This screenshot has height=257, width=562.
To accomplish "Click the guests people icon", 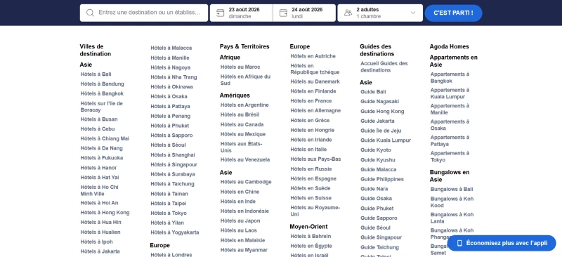I will coord(348,13).
